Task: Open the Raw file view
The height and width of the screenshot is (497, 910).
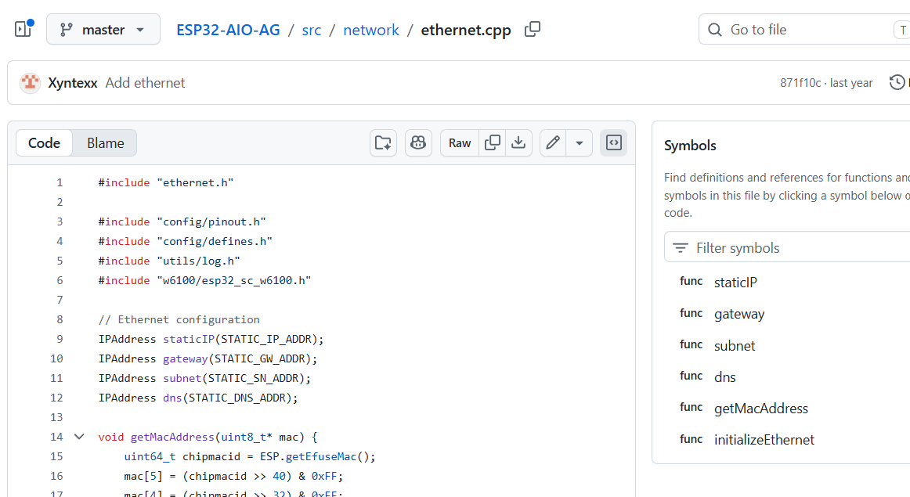Action: click(x=460, y=142)
